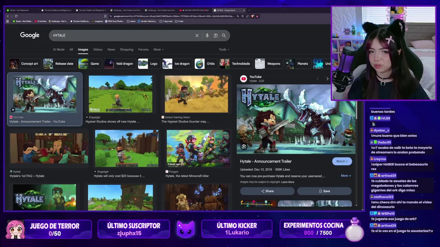Open the Polygon 'latest Minecraft killer' thumbnail

[198, 148]
